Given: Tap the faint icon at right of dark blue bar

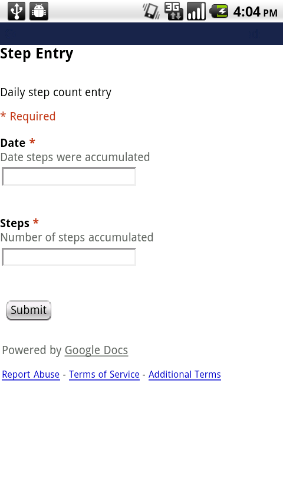Looking at the screenshot, I should (x=255, y=34).
